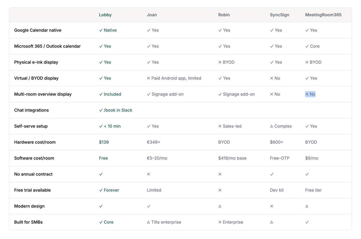Click SyncSign's Dev kit cell
This screenshot has width=361, height=239.
[277, 190]
